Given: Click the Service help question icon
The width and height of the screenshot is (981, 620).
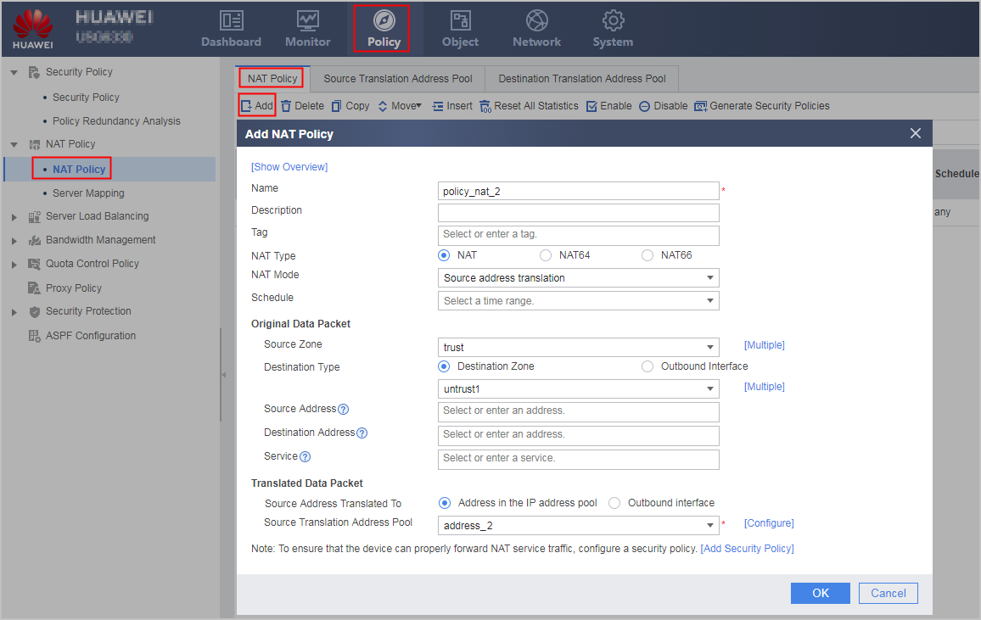Looking at the screenshot, I should [x=305, y=457].
